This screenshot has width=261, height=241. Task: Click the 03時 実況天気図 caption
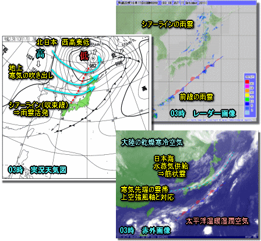coord(37,170)
